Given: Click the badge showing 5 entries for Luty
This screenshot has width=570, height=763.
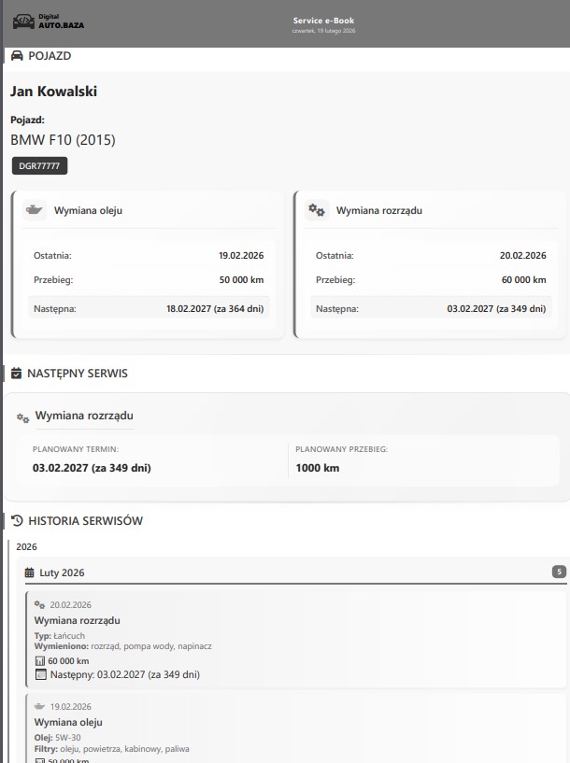Looking at the screenshot, I should point(559,572).
